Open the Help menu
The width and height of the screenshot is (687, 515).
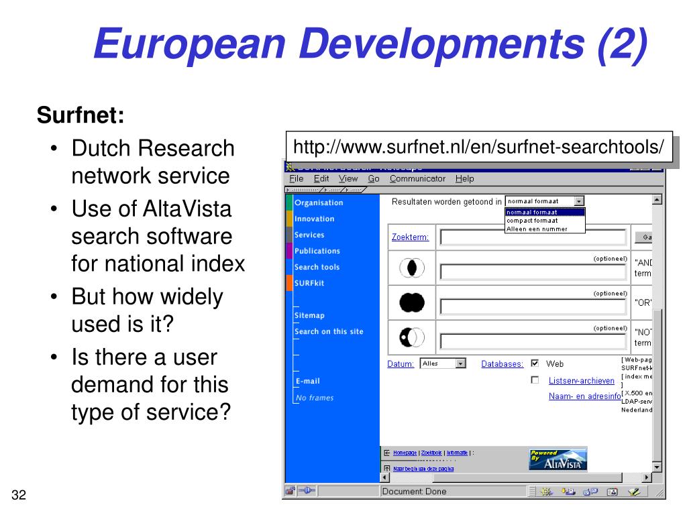point(464,178)
